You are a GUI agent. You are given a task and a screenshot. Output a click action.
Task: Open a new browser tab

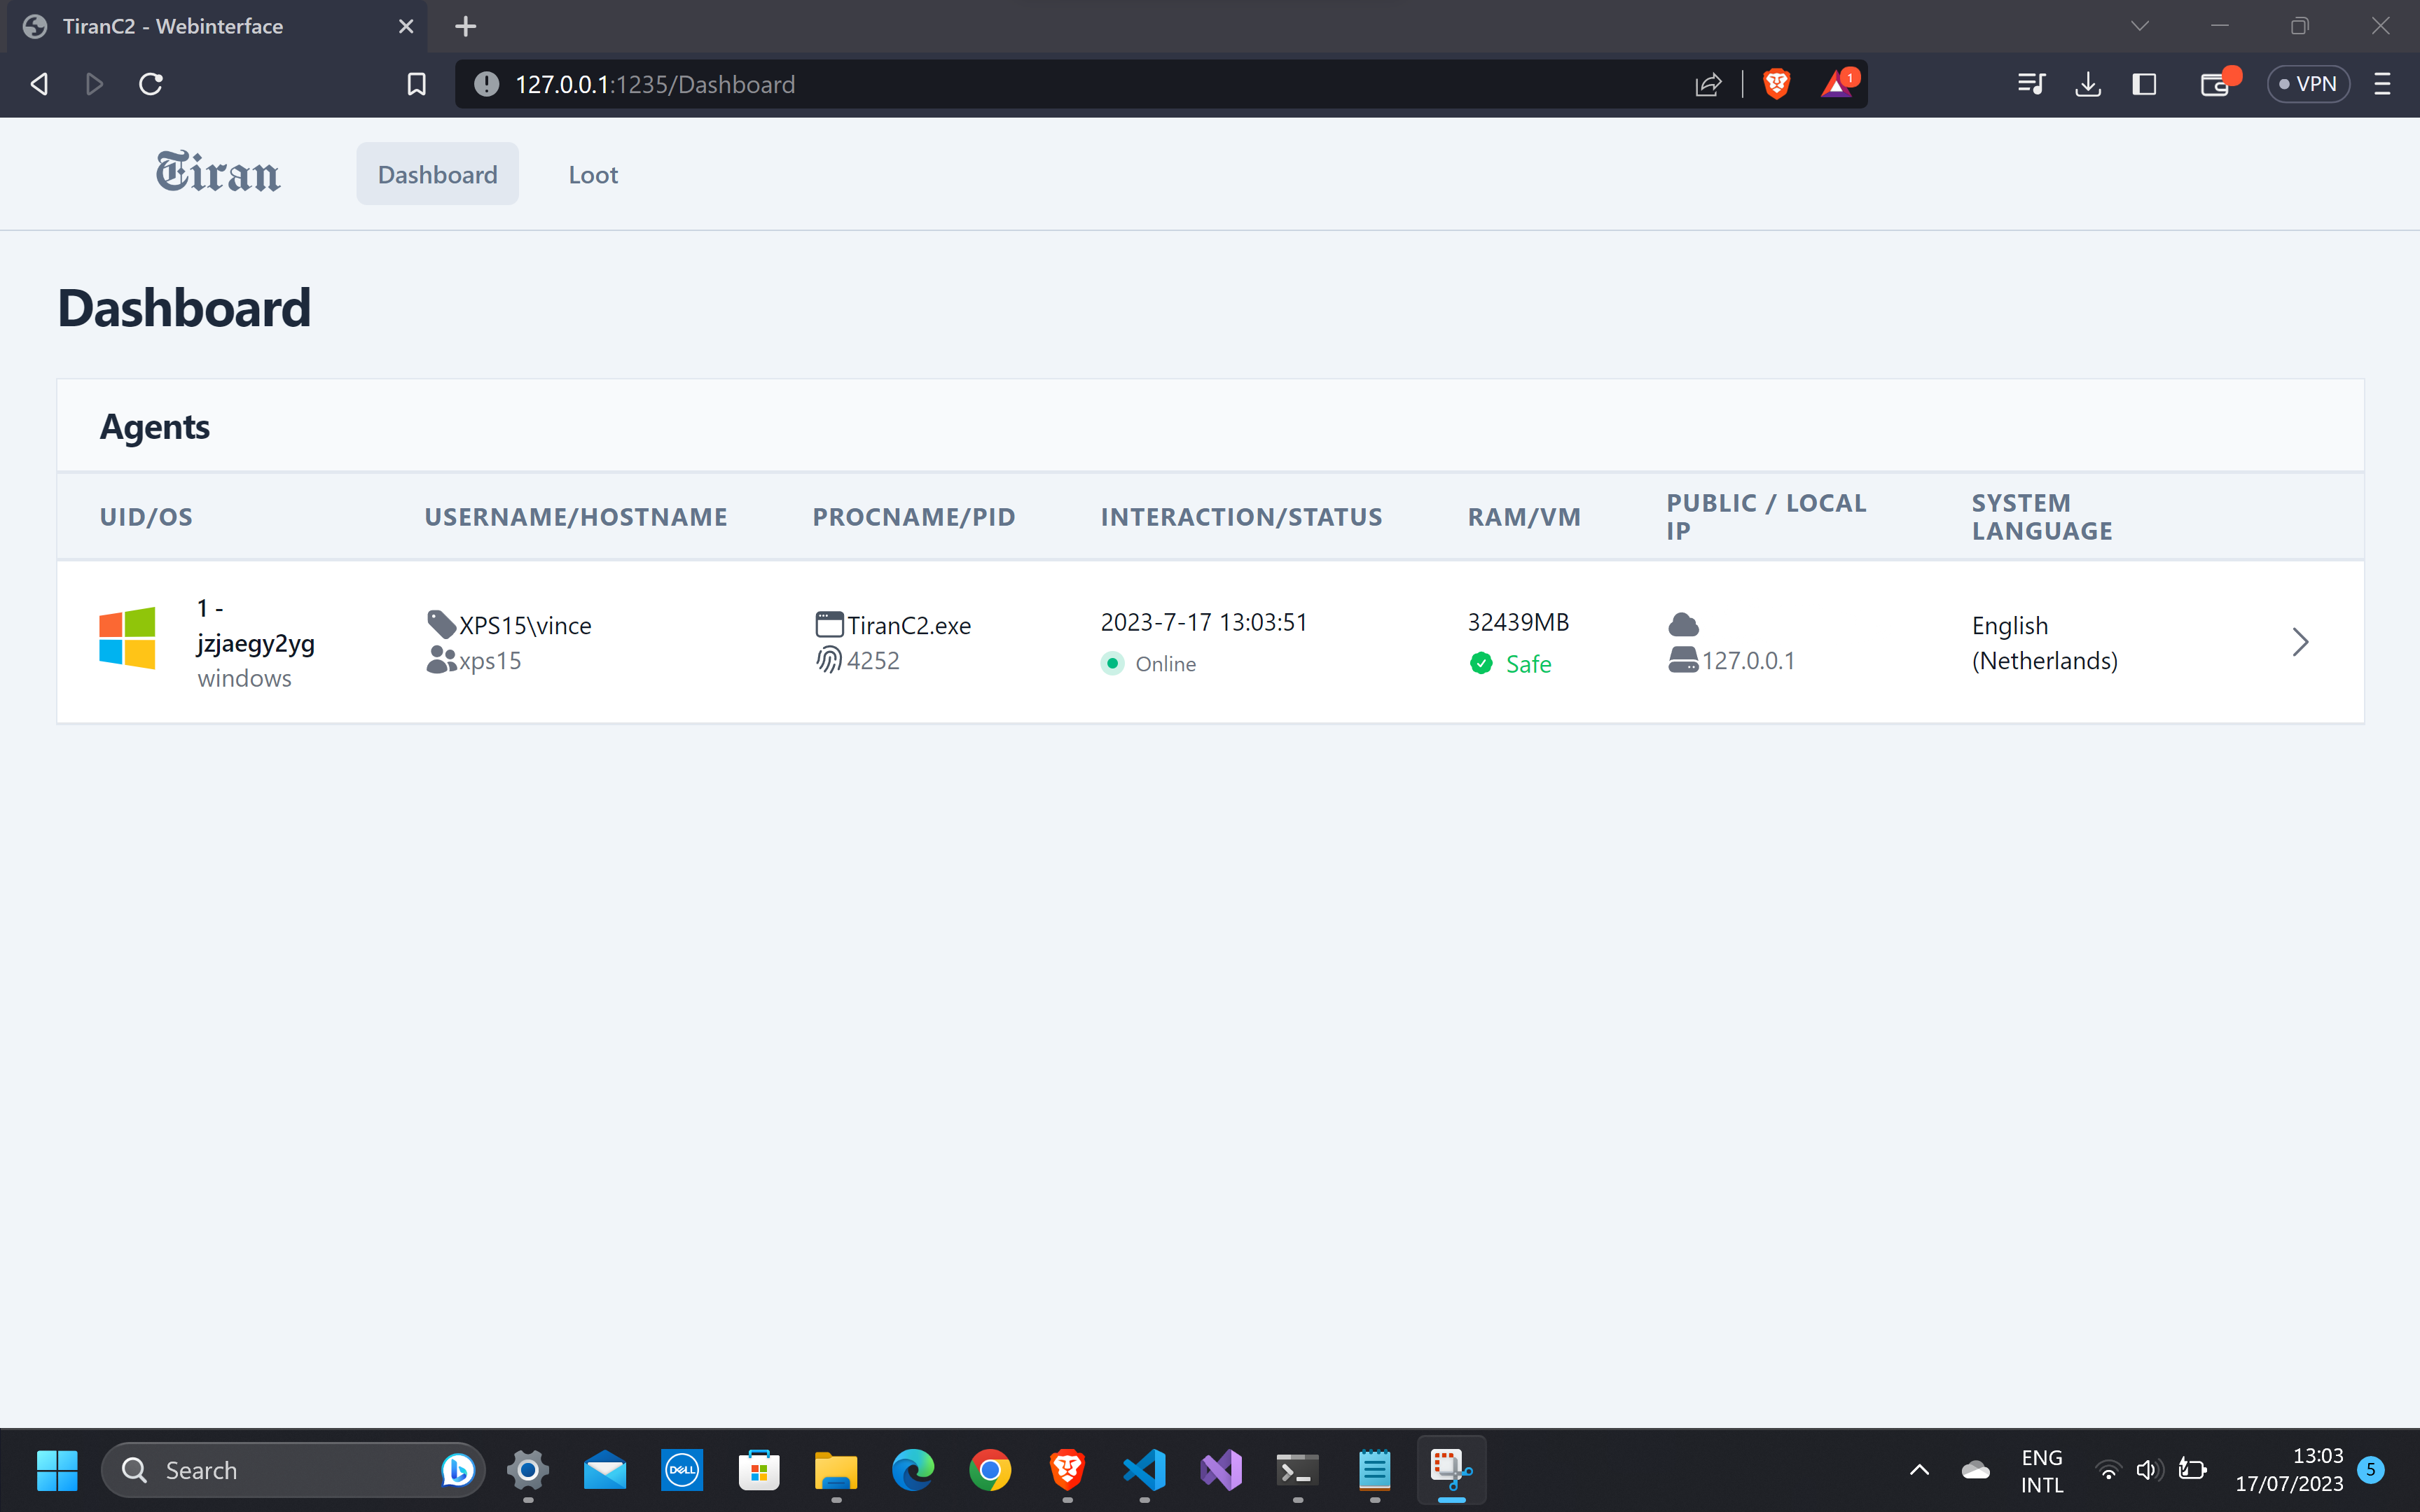pos(465,26)
